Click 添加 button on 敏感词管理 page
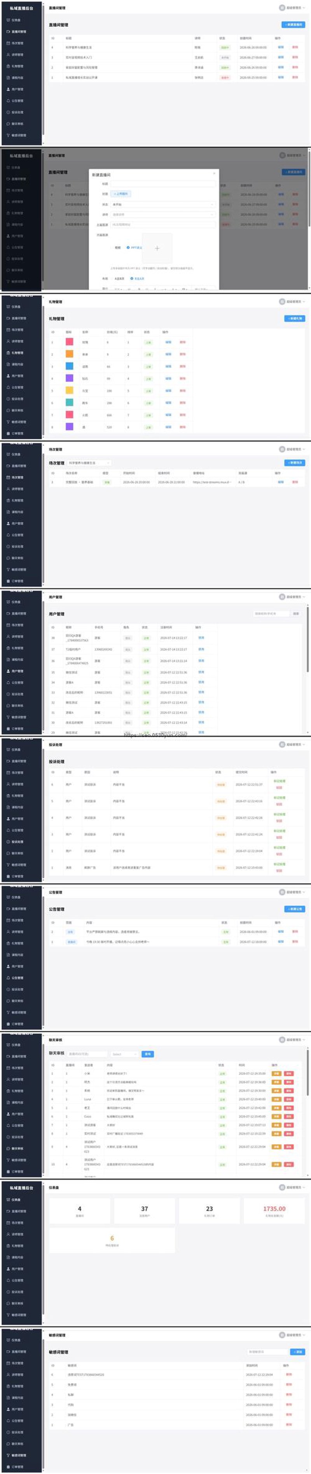The image size is (311, 1474). coord(298,1352)
